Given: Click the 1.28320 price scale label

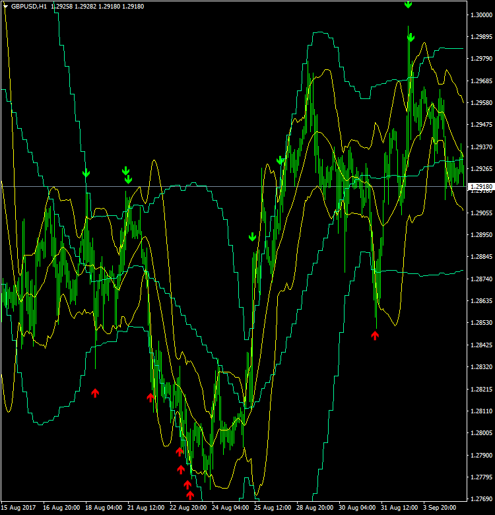Looking at the screenshot, I should (x=481, y=367).
